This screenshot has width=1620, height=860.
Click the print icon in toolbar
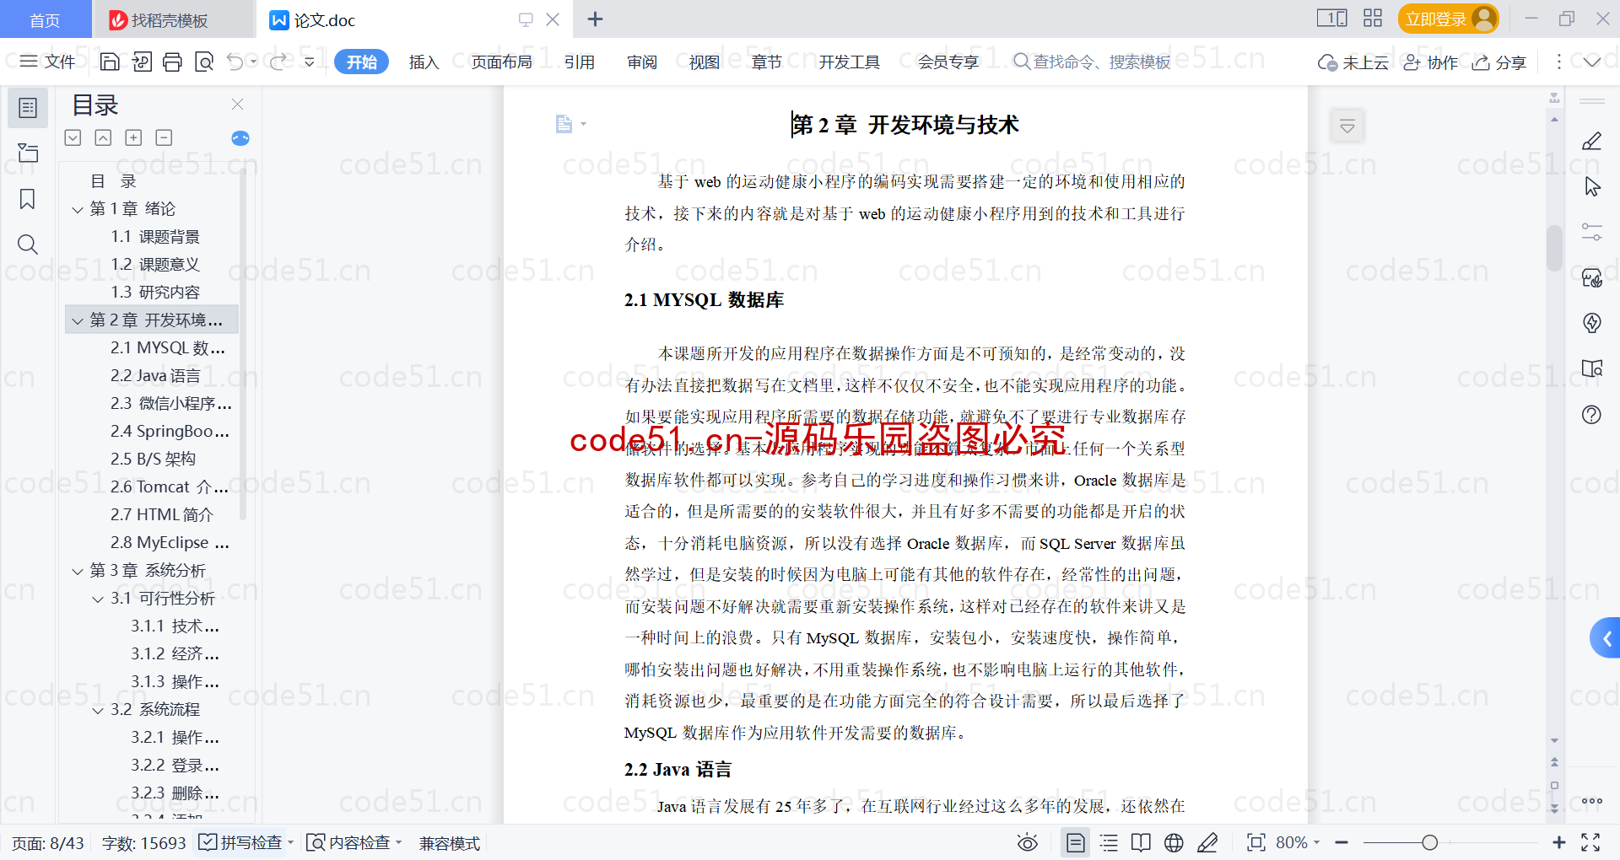click(x=172, y=62)
